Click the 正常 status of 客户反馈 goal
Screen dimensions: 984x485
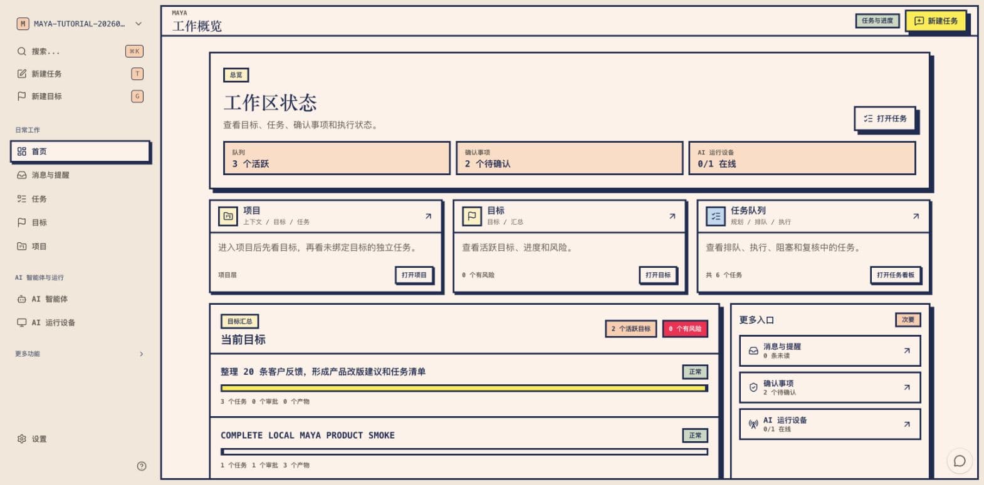pos(695,372)
